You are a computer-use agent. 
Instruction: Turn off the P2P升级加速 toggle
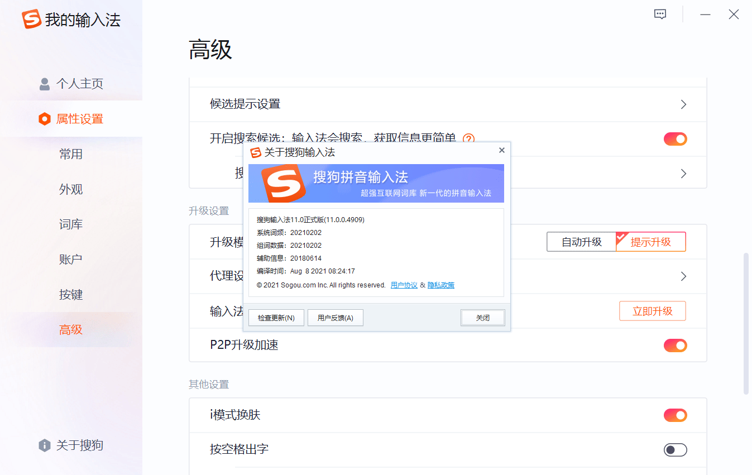676,346
